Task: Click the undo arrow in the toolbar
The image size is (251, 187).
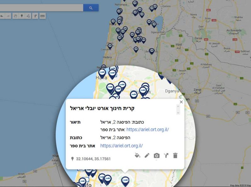Action: 2,16
